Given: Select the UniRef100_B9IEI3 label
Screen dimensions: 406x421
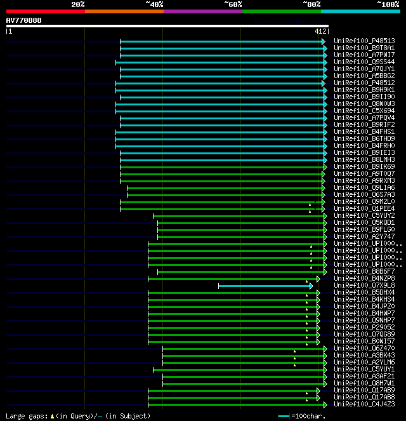Looking at the screenshot, I should [x=364, y=152].
